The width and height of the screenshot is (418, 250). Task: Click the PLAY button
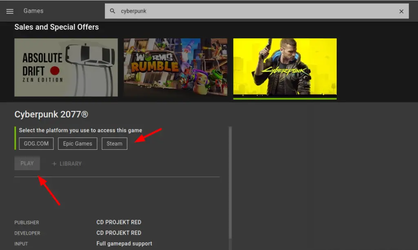pyautogui.click(x=27, y=163)
